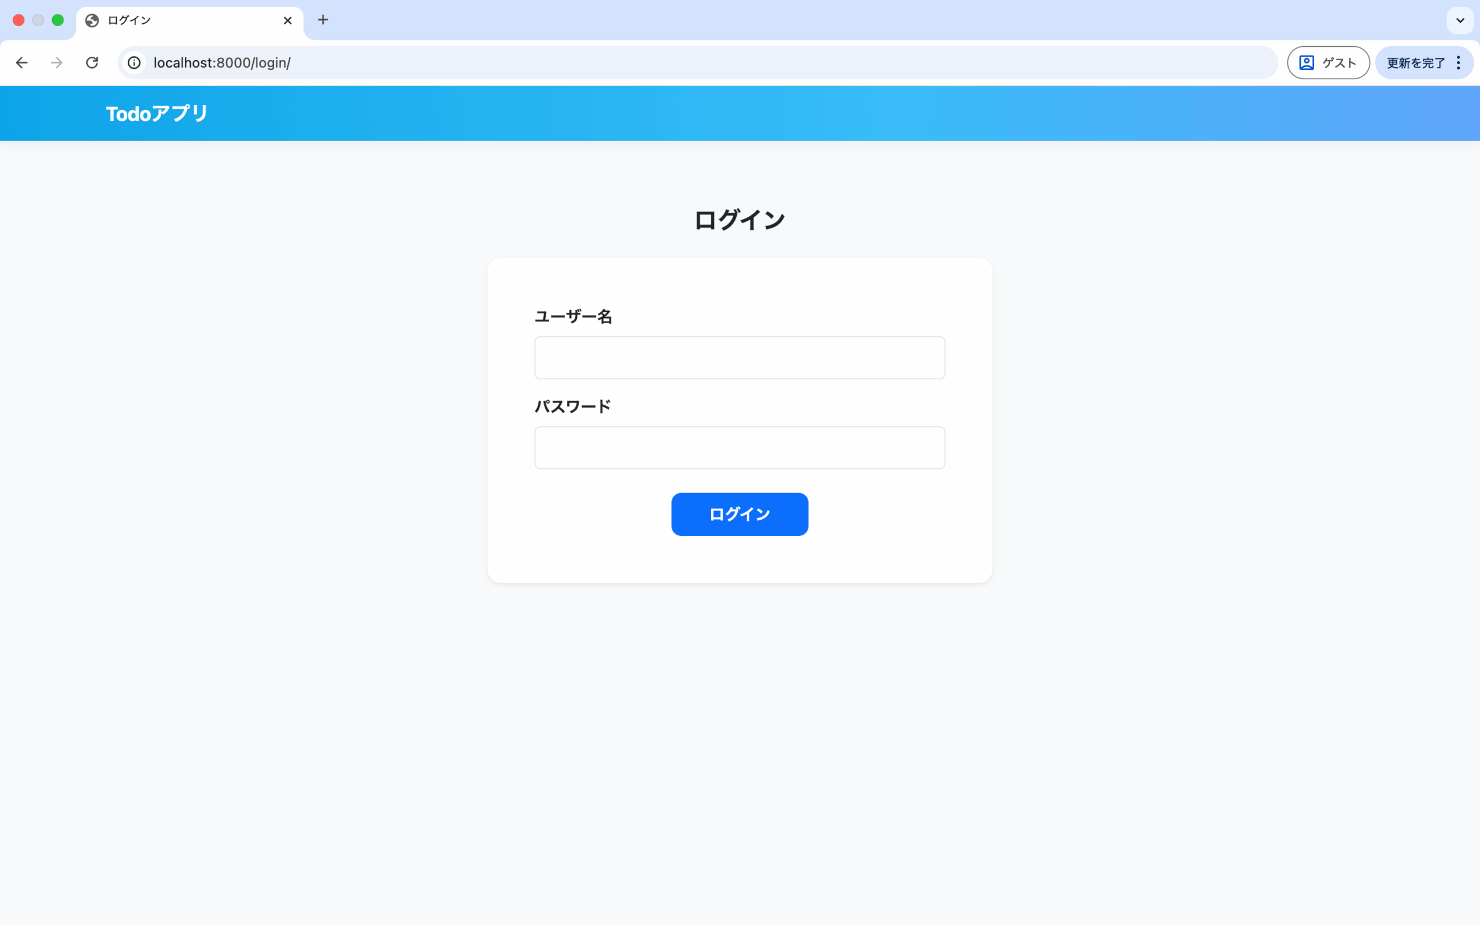The image size is (1480, 925).
Task: Click the ゲスト profile button
Action: [1338, 62]
